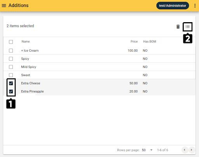Viewport: 199px width, 157px height.
Task: Expand the rows per page dropdown
Action: tap(147, 150)
